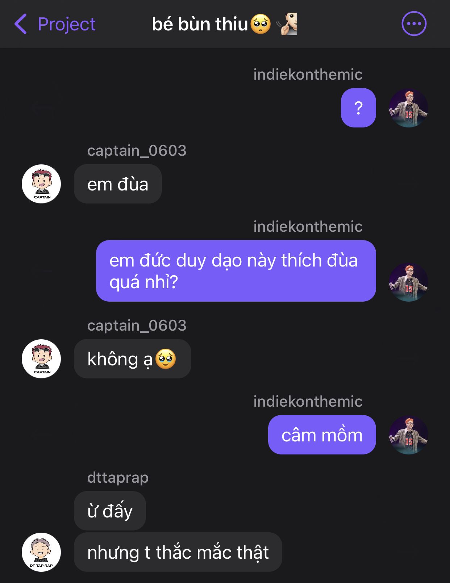This screenshot has width=450, height=583.
Task: Tap indiekonthemic avatar beside "em đức duy" message
Action: [408, 282]
